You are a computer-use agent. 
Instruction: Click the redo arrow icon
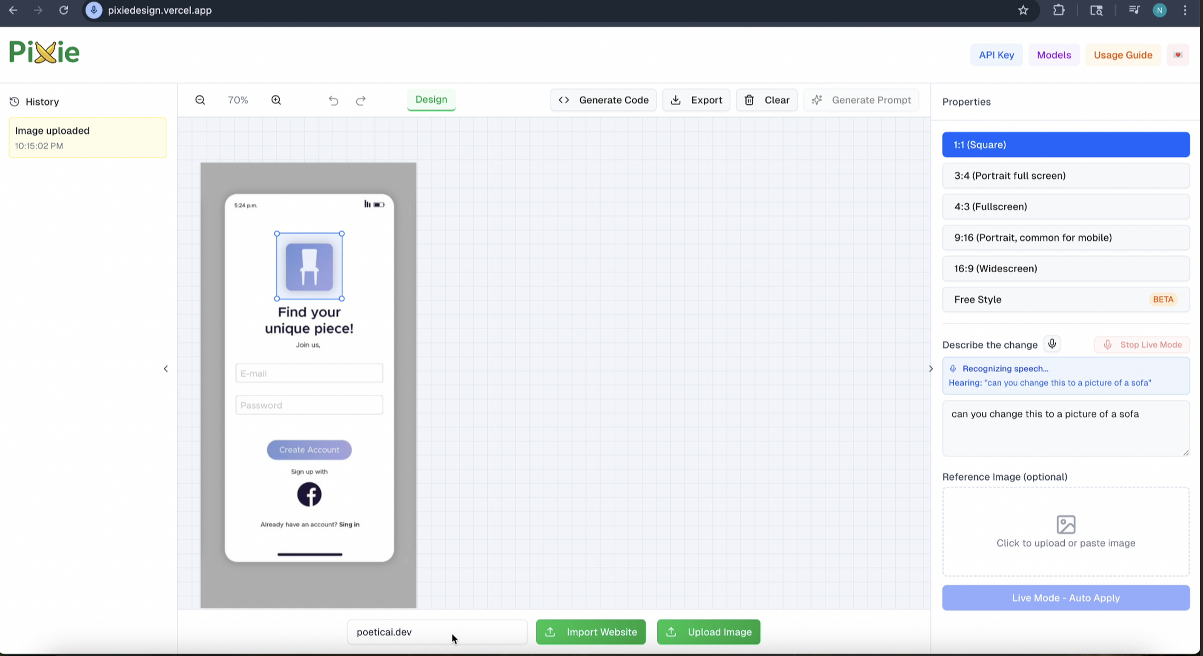click(x=361, y=100)
